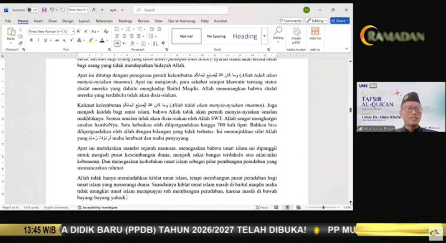This screenshot has width=446, height=243.
Task: Click Create a PDF icon
Action: (296, 35)
